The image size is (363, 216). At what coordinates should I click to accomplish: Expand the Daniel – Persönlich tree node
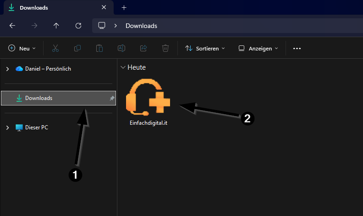tap(7, 69)
